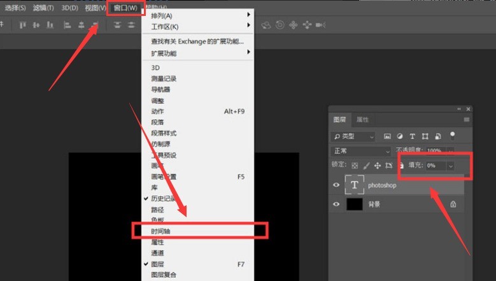
Task: Choose 通道 menu entry
Action: tap(197, 253)
